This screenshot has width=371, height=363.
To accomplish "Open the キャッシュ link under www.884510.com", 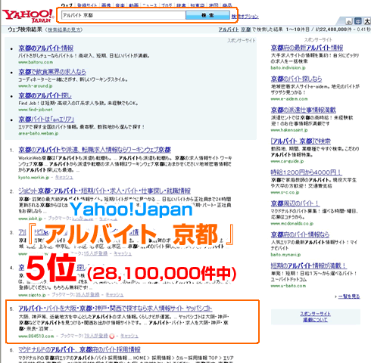I will [129, 336].
